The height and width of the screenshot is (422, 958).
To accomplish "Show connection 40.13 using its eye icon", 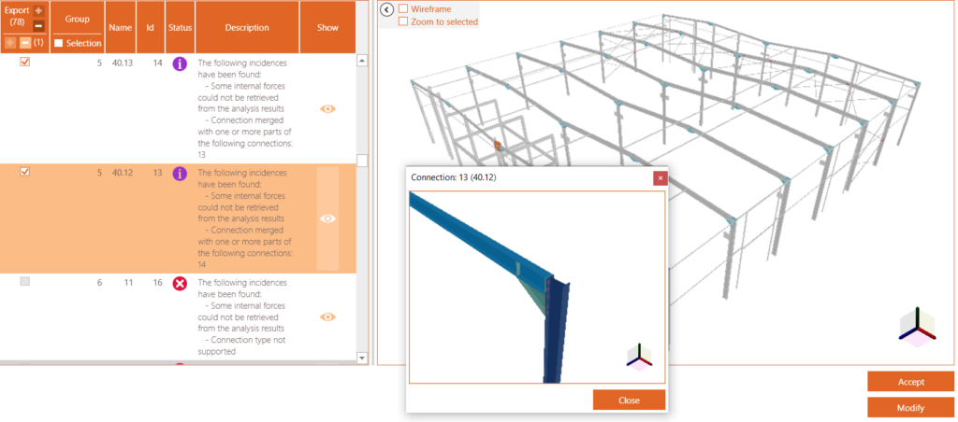I will tap(327, 109).
